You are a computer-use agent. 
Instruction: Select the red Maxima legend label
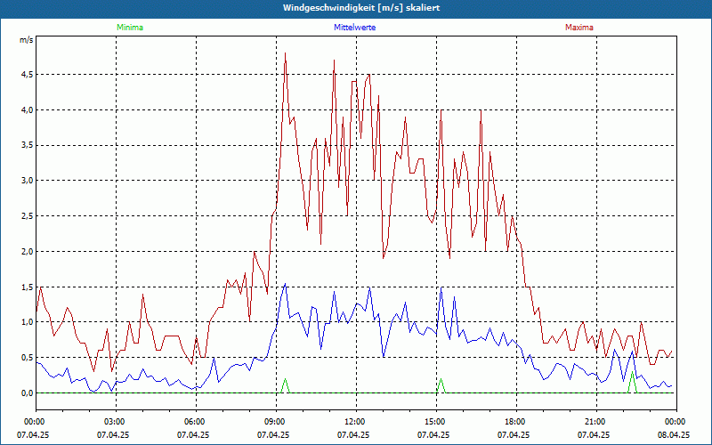578,28
